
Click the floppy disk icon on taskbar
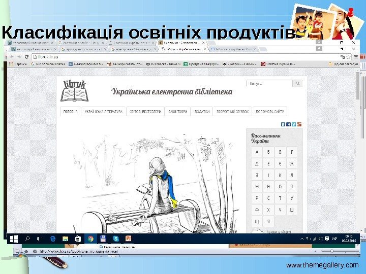[103, 239]
